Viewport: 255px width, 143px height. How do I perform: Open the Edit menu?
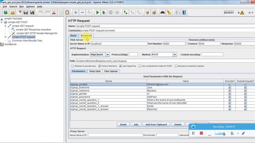pos(5,7)
